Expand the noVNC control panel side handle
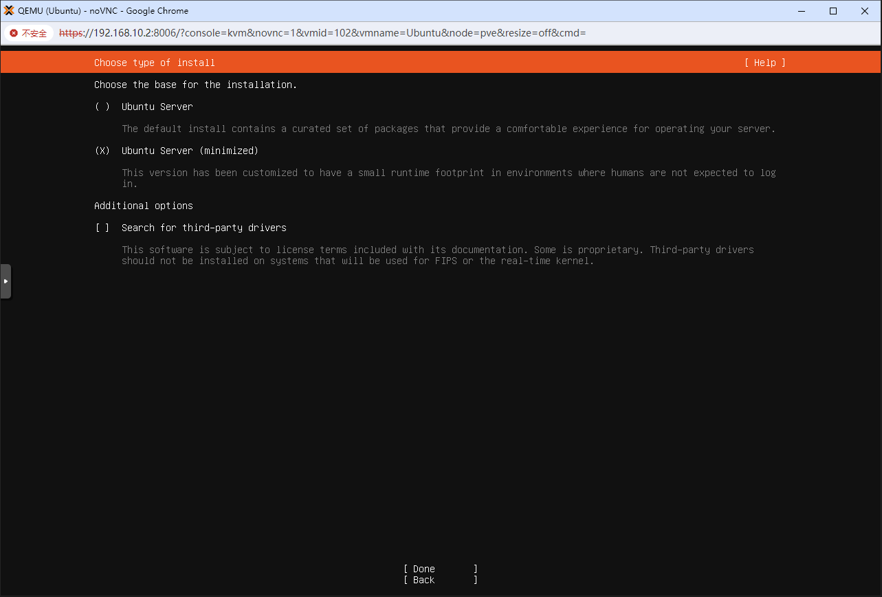 (x=5, y=281)
